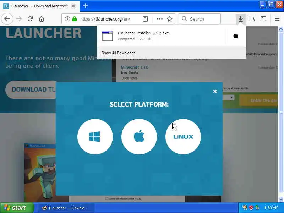
Task: Click the page scrollbar down arrow
Action: [281, 199]
